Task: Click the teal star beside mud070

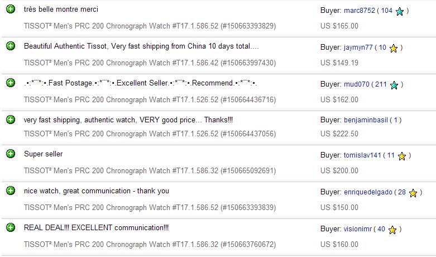Action: pos(395,85)
